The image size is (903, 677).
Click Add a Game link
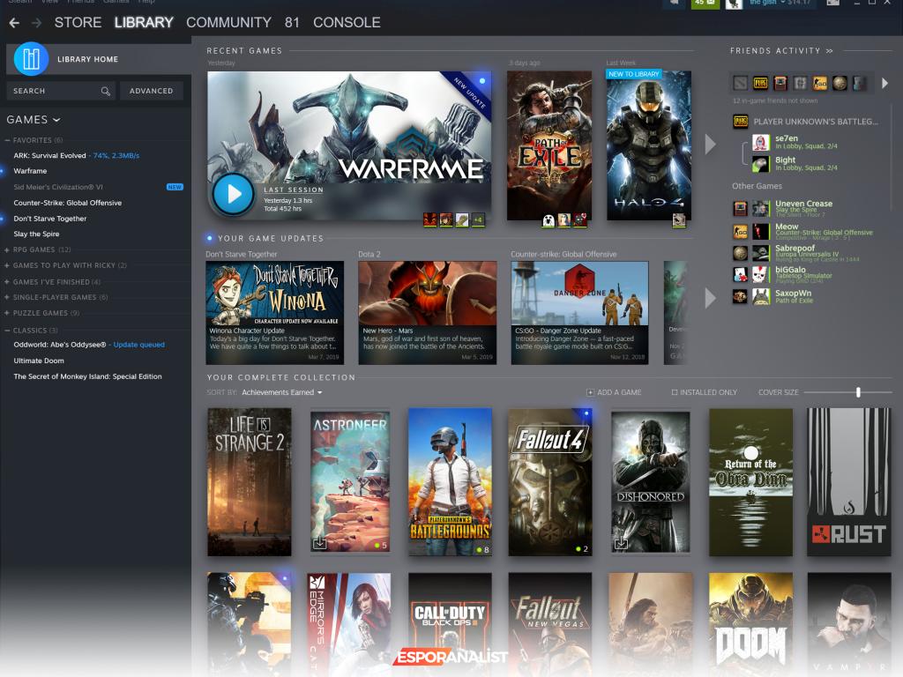(619, 392)
